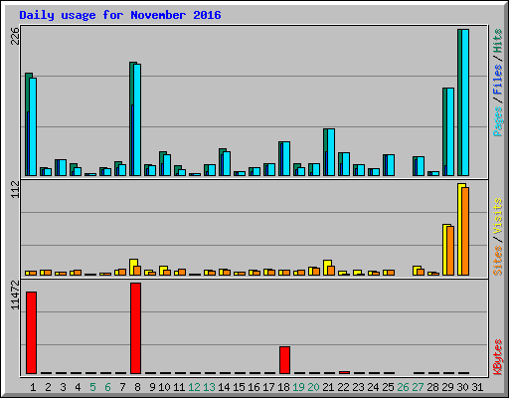Click the red KBytes bar for day 18
Screen dimensions: 509x398
284,360
